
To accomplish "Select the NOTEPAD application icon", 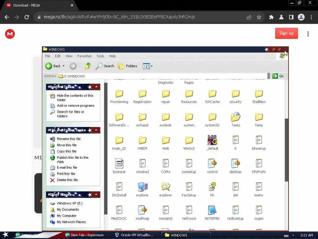I will click(x=212, y=210).
